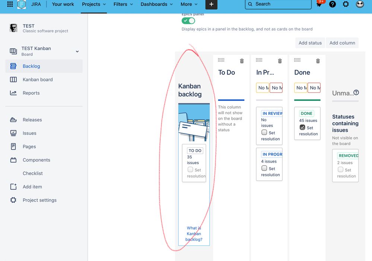Viewport: 372px width, 261px height.
Task: Toggle the Epics panel switch off
Action: click(188, 21)
